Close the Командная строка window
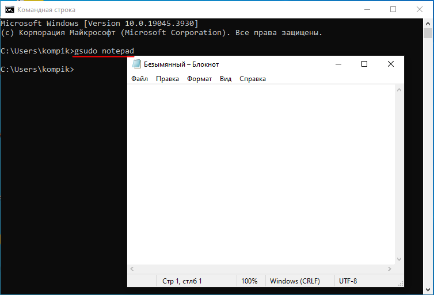The width and height of the screenshot is (434, 295). coord(420,9)
